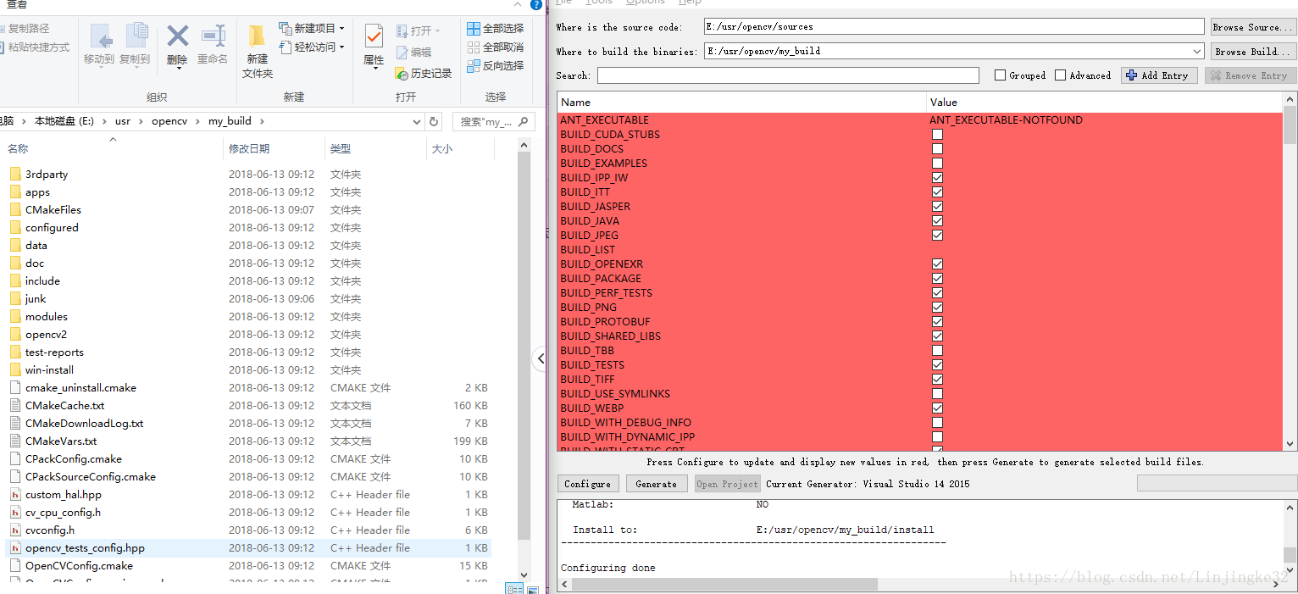Image resolution: width=1298 pixels, height=594 pixels.
Task: Open the Easy access (轻松访问) dropdown
Action: point(312,47)
